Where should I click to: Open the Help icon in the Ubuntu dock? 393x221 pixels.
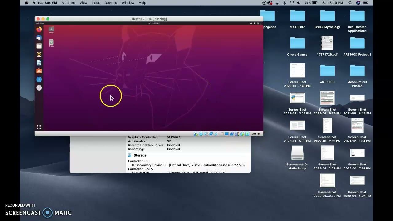39,79
